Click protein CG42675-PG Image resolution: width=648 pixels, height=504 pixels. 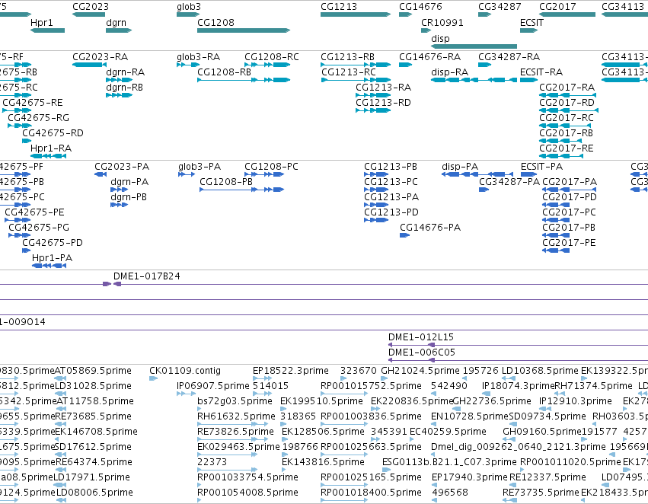coord(39,228)
